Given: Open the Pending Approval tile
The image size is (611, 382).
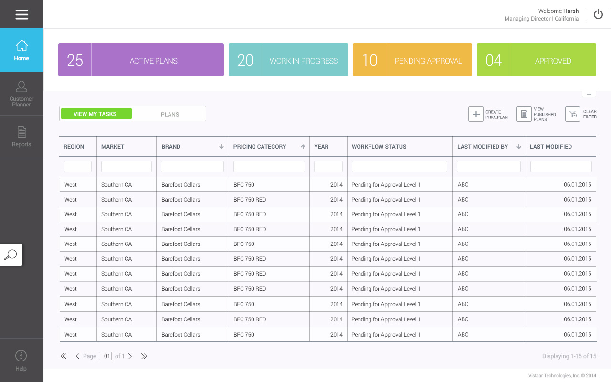Looking at the screenshot, I should tap(412, 60).
